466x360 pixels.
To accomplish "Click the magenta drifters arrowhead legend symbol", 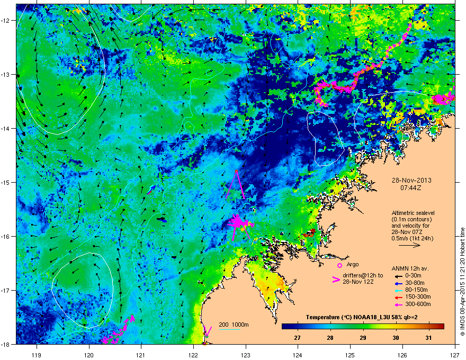I will click(x=336, y=280).
